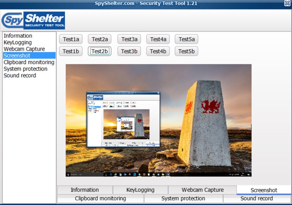Click the Test4b button
The width and height of the screenshot is (292, 205).
coord(158,51)
